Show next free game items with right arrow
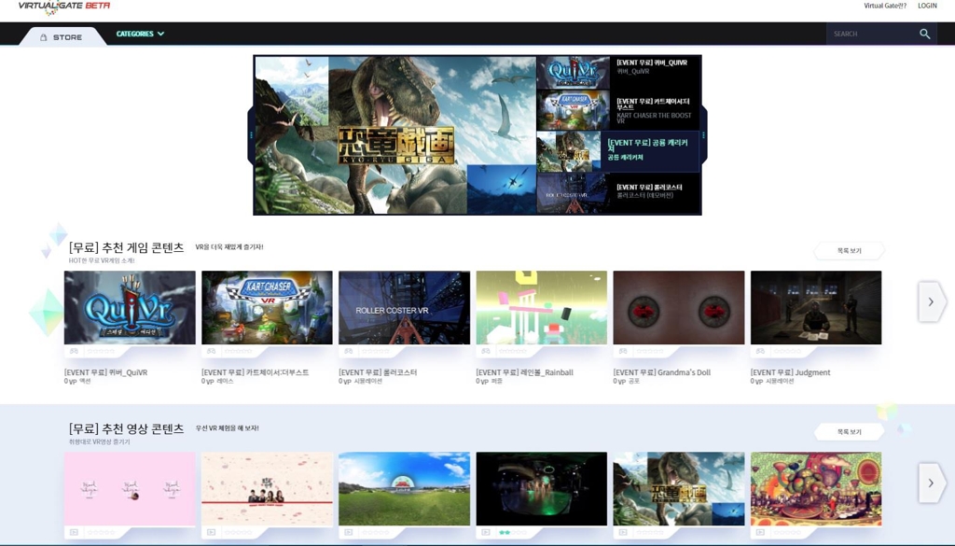Screen dimensions: 955x546 coord(931,301)
